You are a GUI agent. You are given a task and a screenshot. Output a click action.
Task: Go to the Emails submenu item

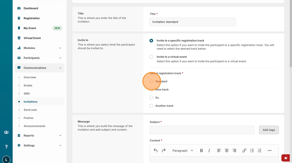pos(28,85)
